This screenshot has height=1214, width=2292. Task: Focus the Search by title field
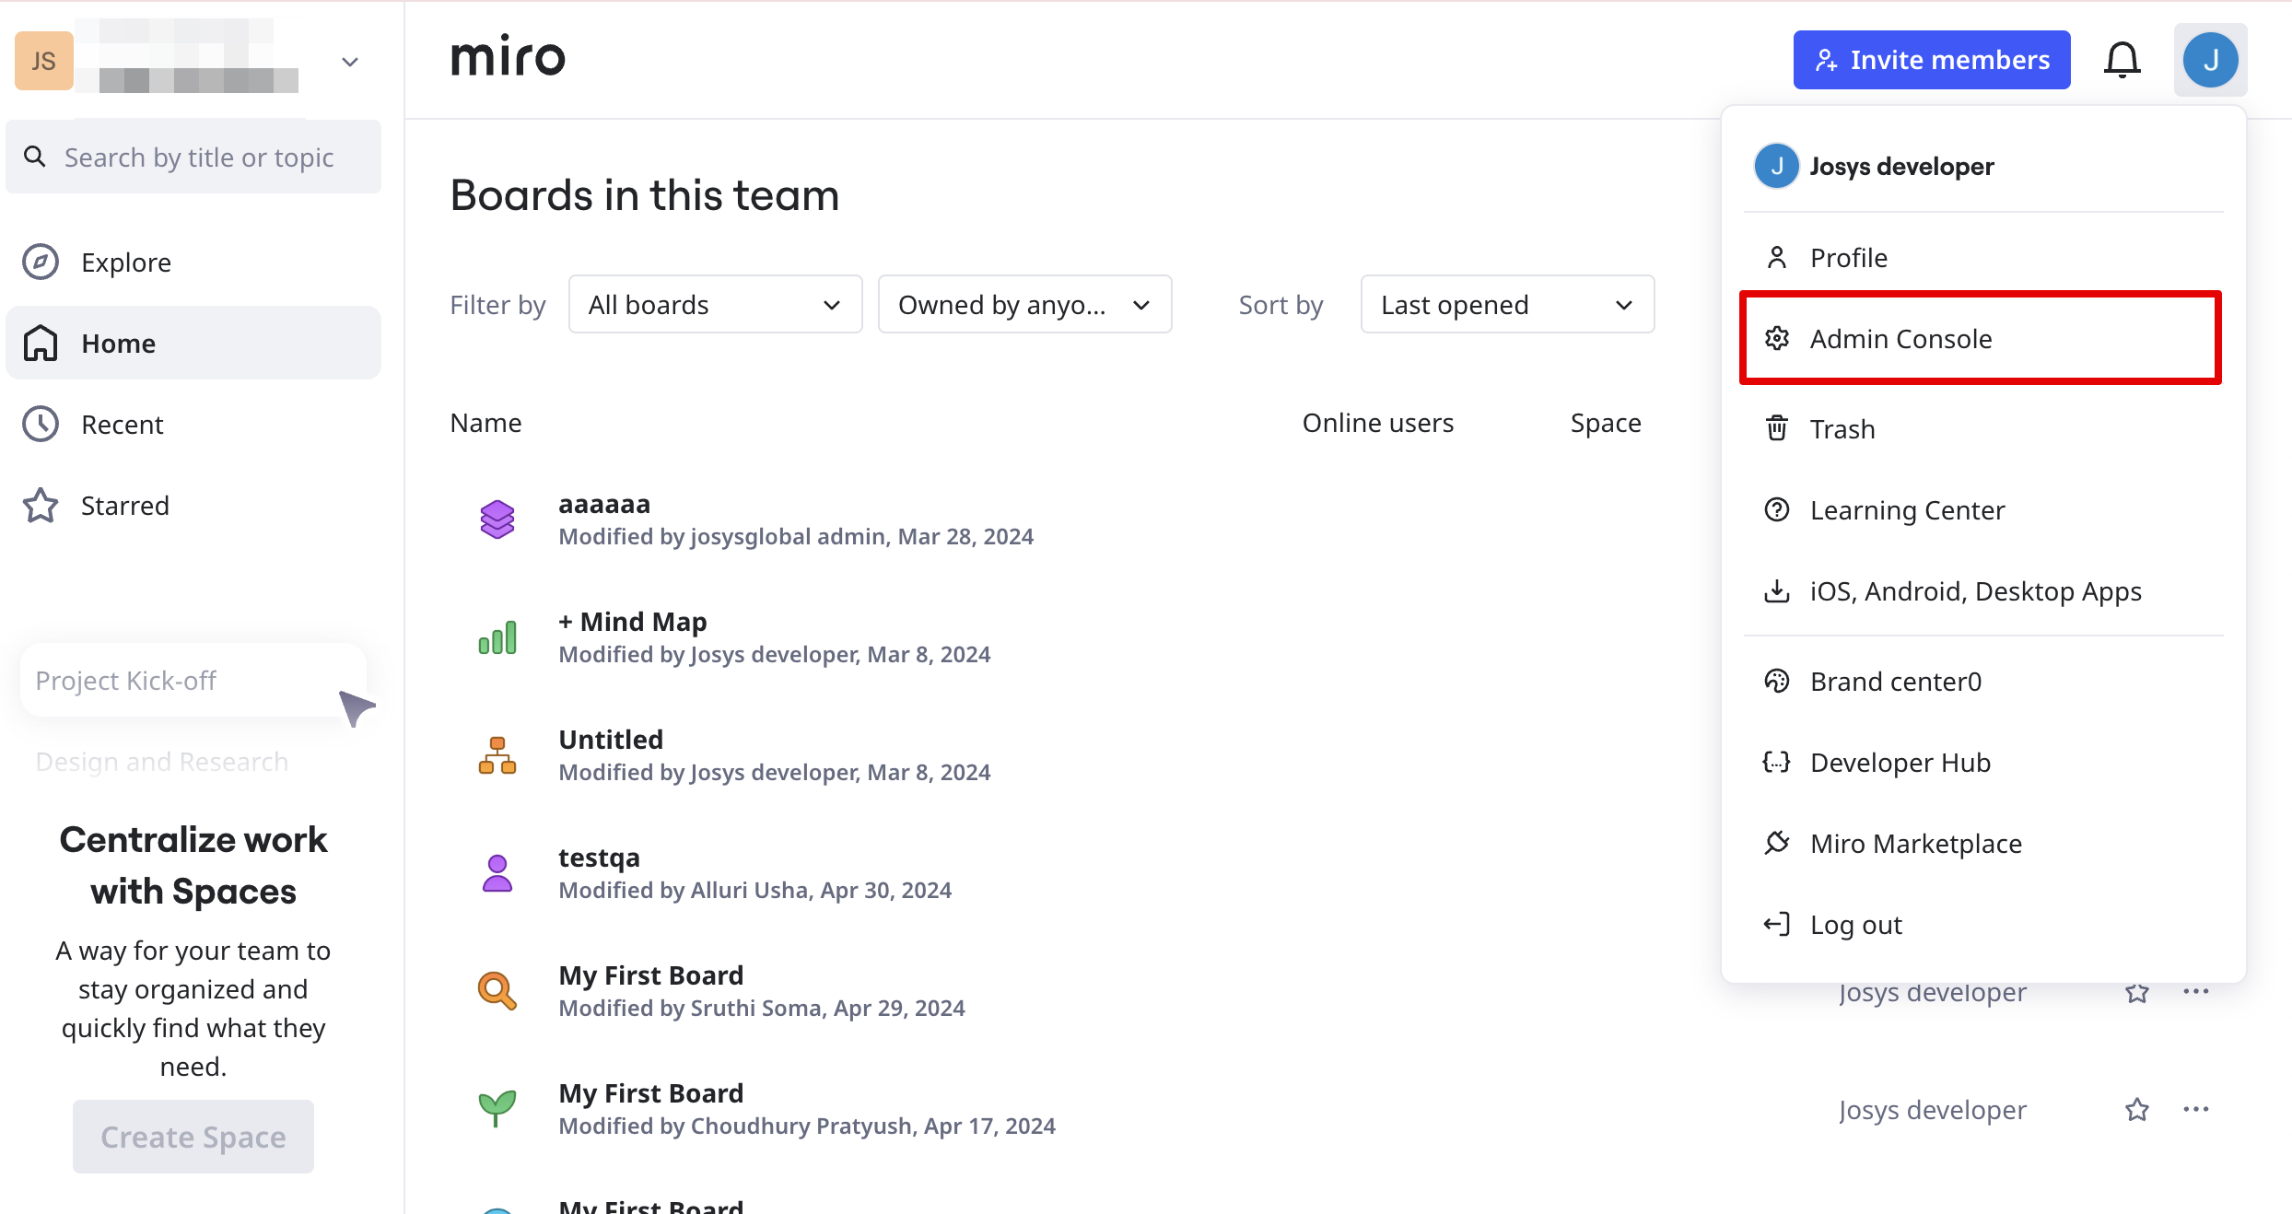(x=198, y=158)
